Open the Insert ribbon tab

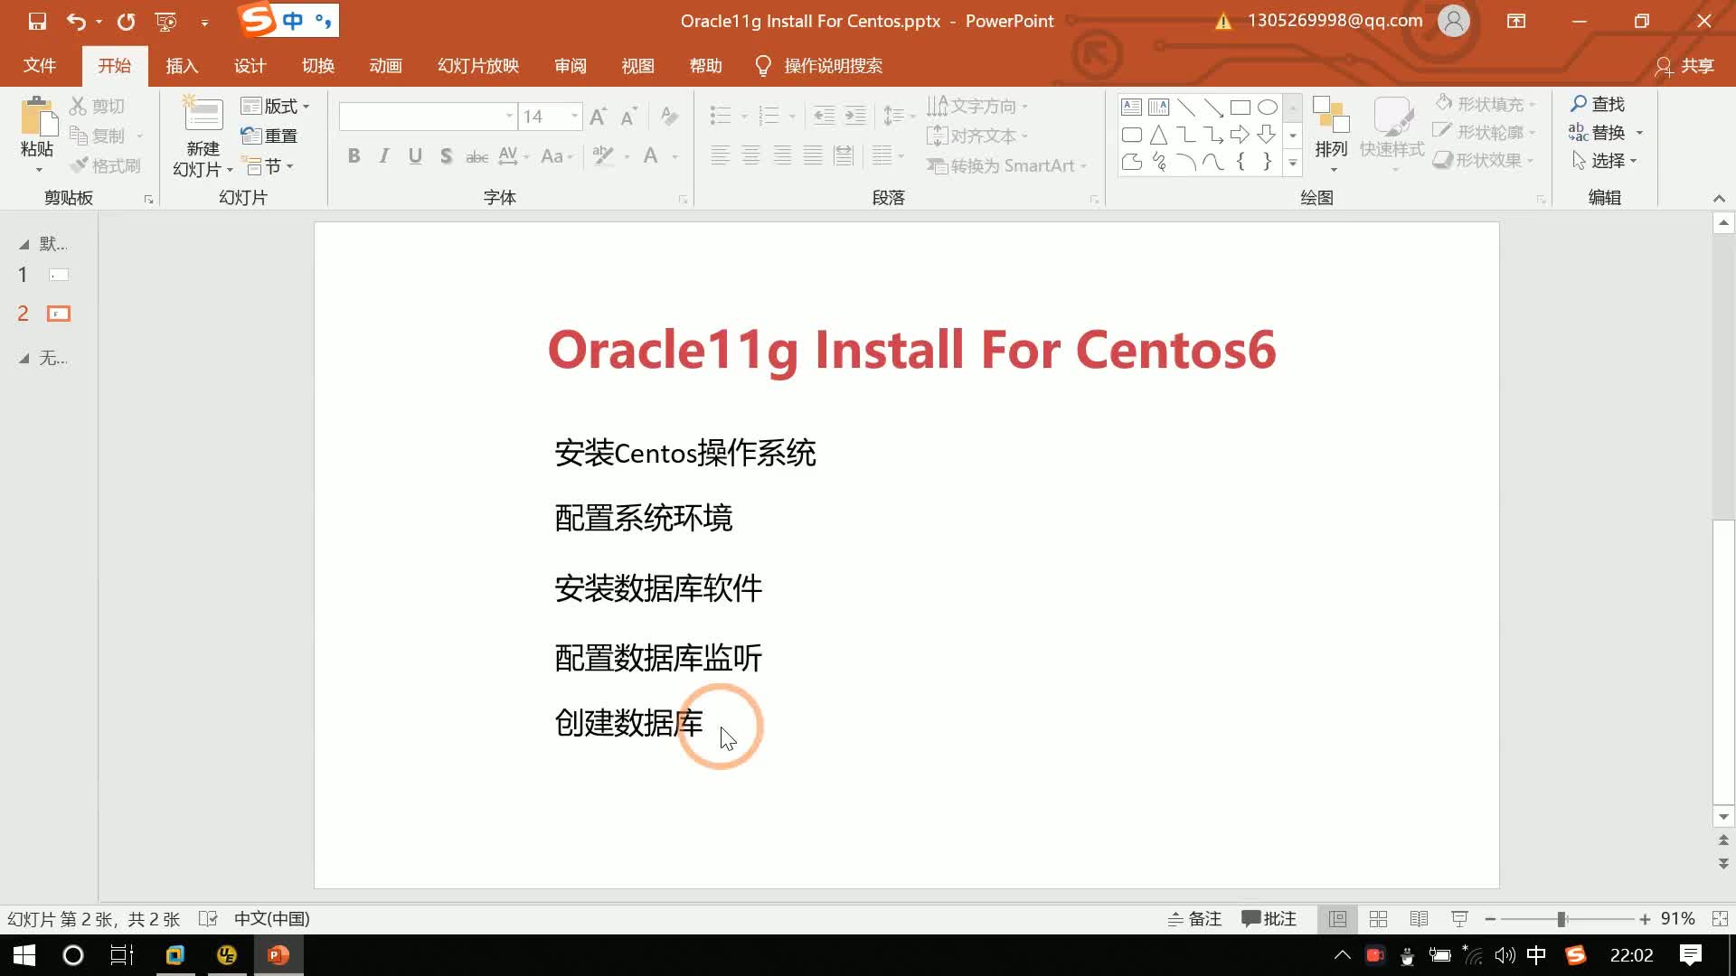pos(182,66)
